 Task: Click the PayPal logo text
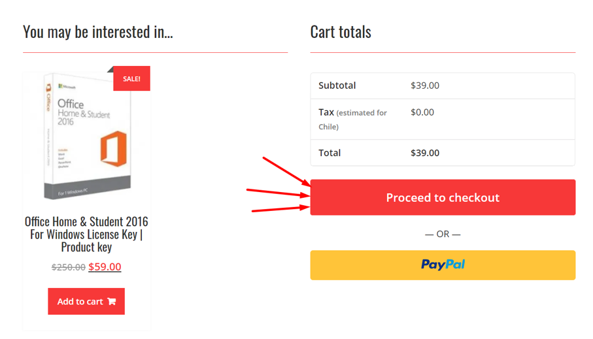pyautogui.click(x=443, y=264)
